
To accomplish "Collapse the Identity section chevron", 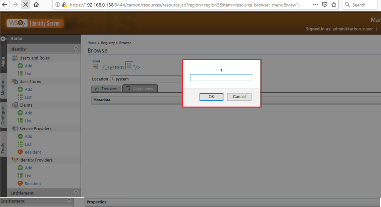I will [x=76, y=48].
